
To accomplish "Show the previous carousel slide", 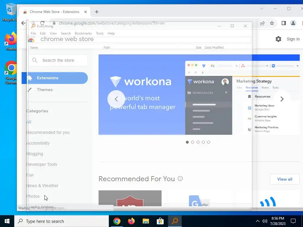I will coord(116,99).
